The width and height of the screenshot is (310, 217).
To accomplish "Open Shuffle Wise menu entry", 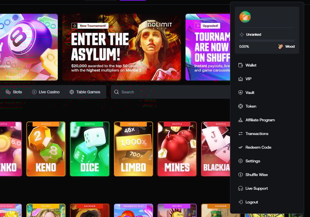I will 256,175.
